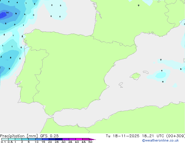Click the '30' legend scale label
185x143 pixels.
click(x=63, y=142)
